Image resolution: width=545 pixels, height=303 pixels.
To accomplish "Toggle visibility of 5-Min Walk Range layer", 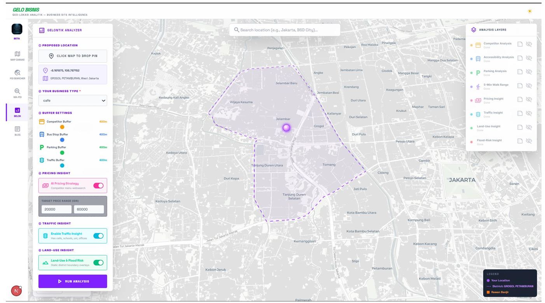I will click(x=529, y=86).
